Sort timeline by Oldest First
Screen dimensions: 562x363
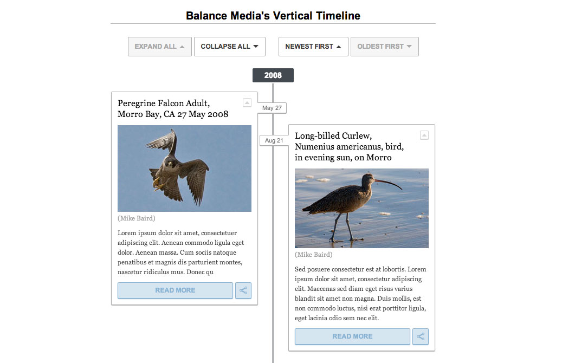click(x=384, y=47)
